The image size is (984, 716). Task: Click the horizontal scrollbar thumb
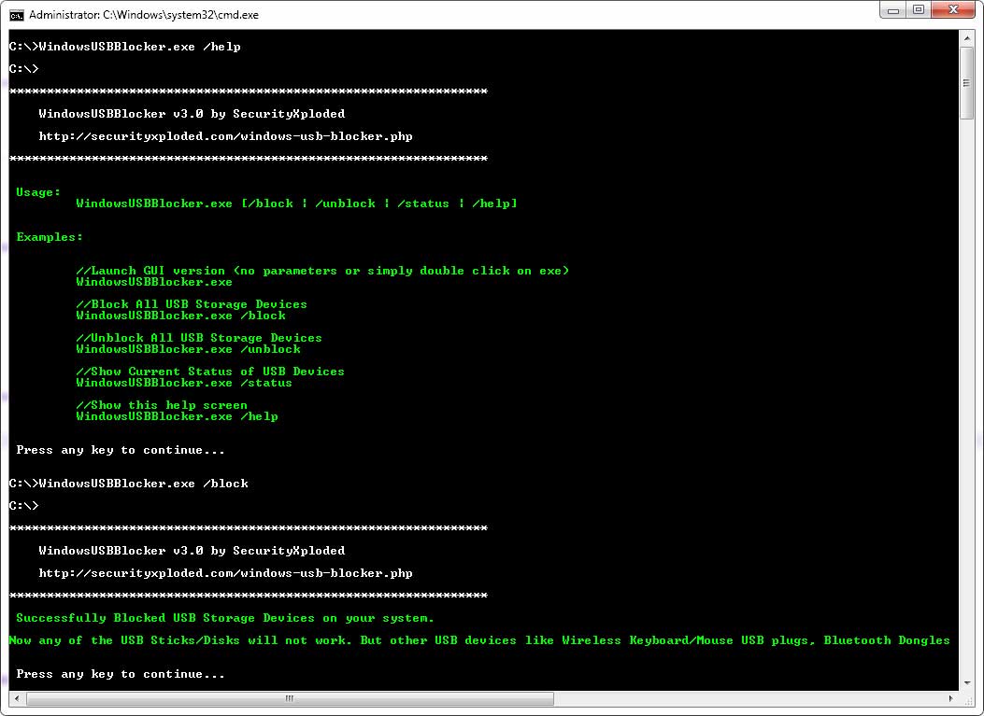coord(288,698)
